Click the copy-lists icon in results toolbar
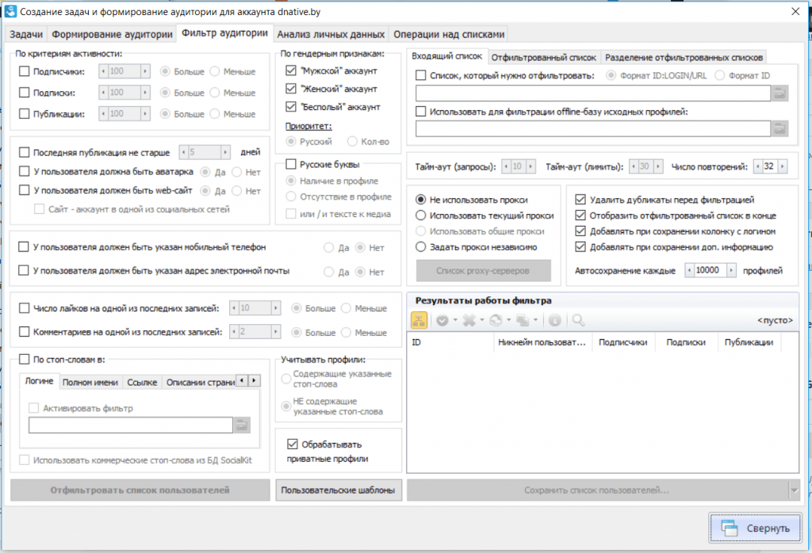This screenshot has height=553, width=812. tap(523, 320)
